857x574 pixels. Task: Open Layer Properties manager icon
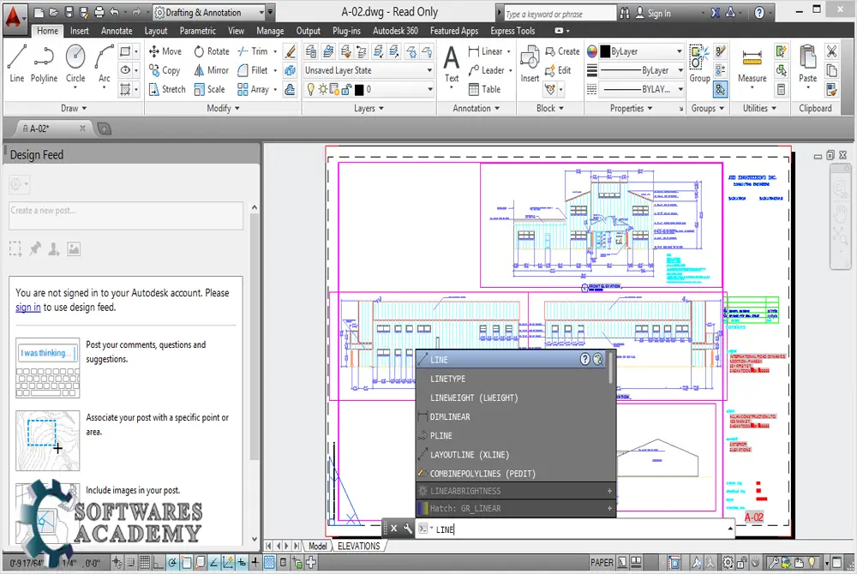311,51
